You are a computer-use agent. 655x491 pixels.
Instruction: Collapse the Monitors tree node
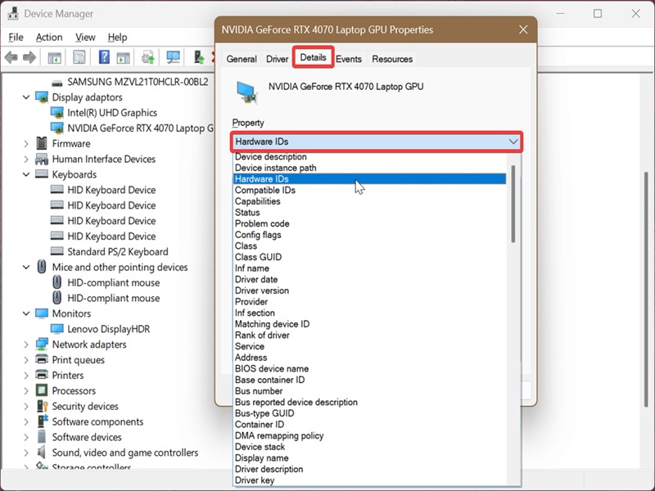click(26, 313)
